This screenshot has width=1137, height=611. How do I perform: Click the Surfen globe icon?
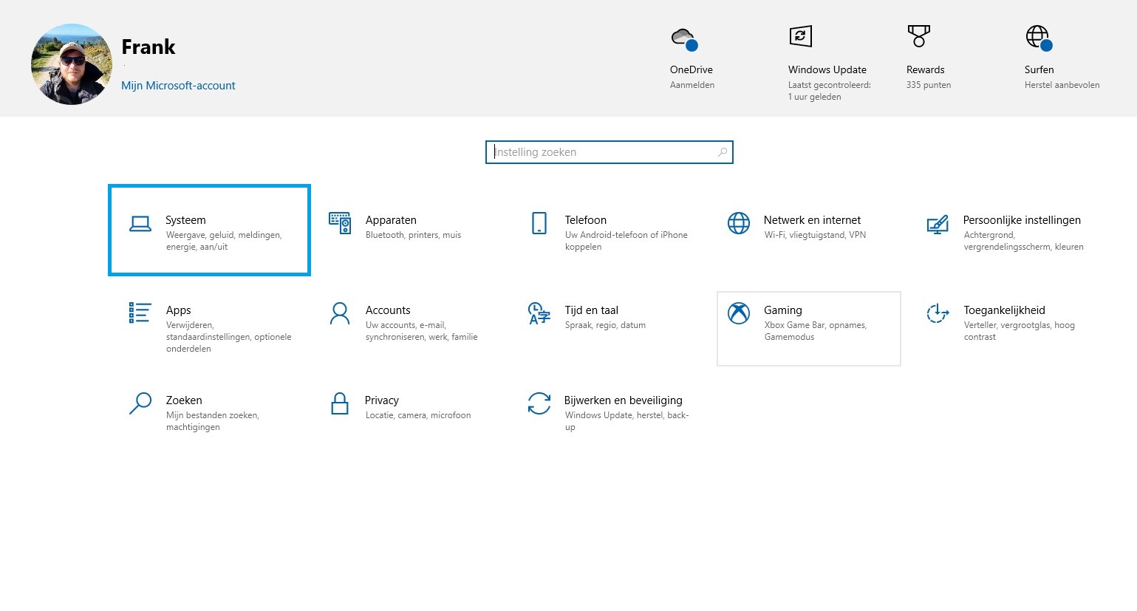pos(1039,38)
